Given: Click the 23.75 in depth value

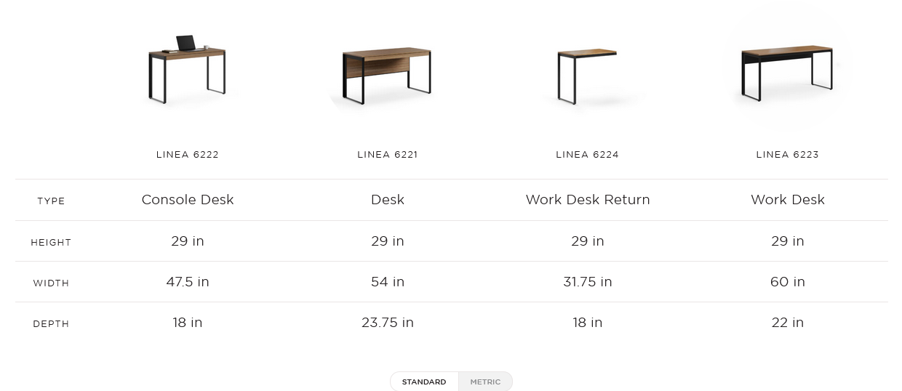Looking at the screenshot, I should pos(387,323).
